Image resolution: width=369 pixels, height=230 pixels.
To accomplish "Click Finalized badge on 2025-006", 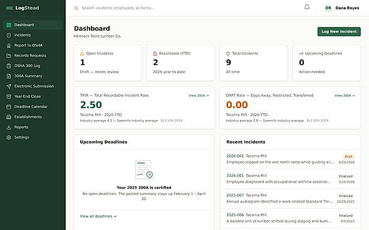I will pyautogui.click(x=346, y=216).
